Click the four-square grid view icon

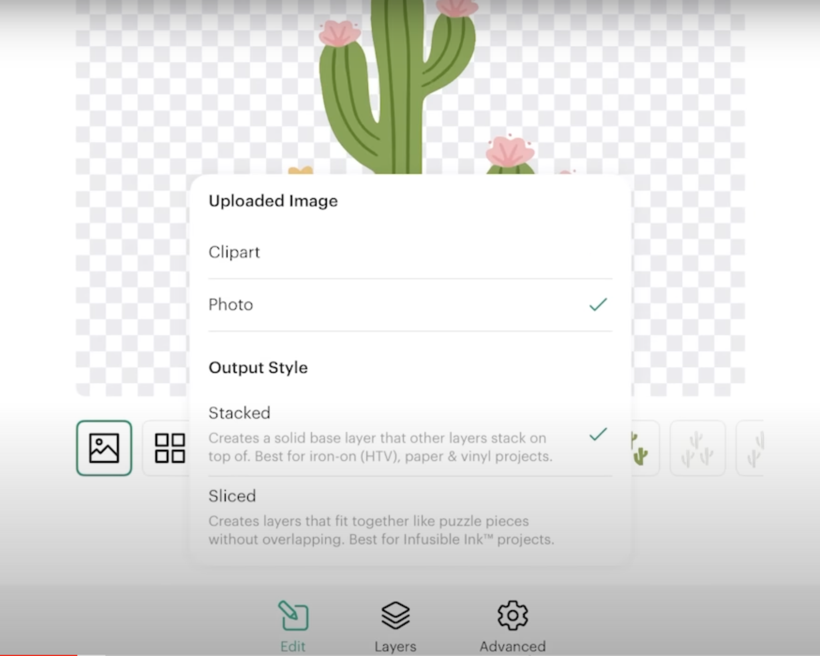[170, 448]
